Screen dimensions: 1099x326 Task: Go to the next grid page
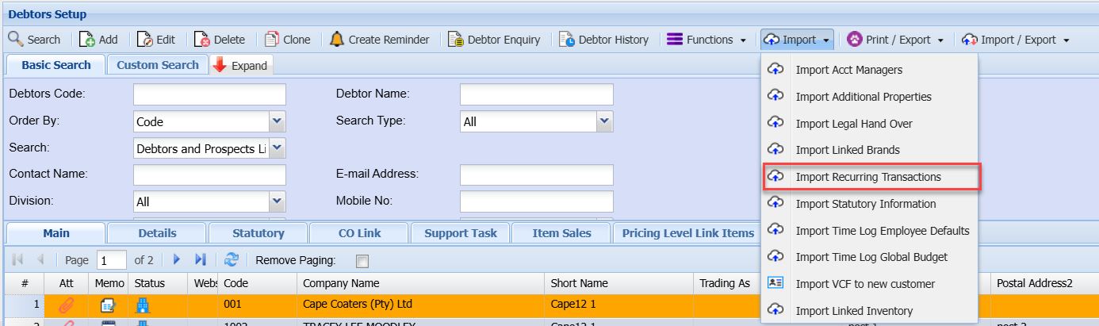178,260
